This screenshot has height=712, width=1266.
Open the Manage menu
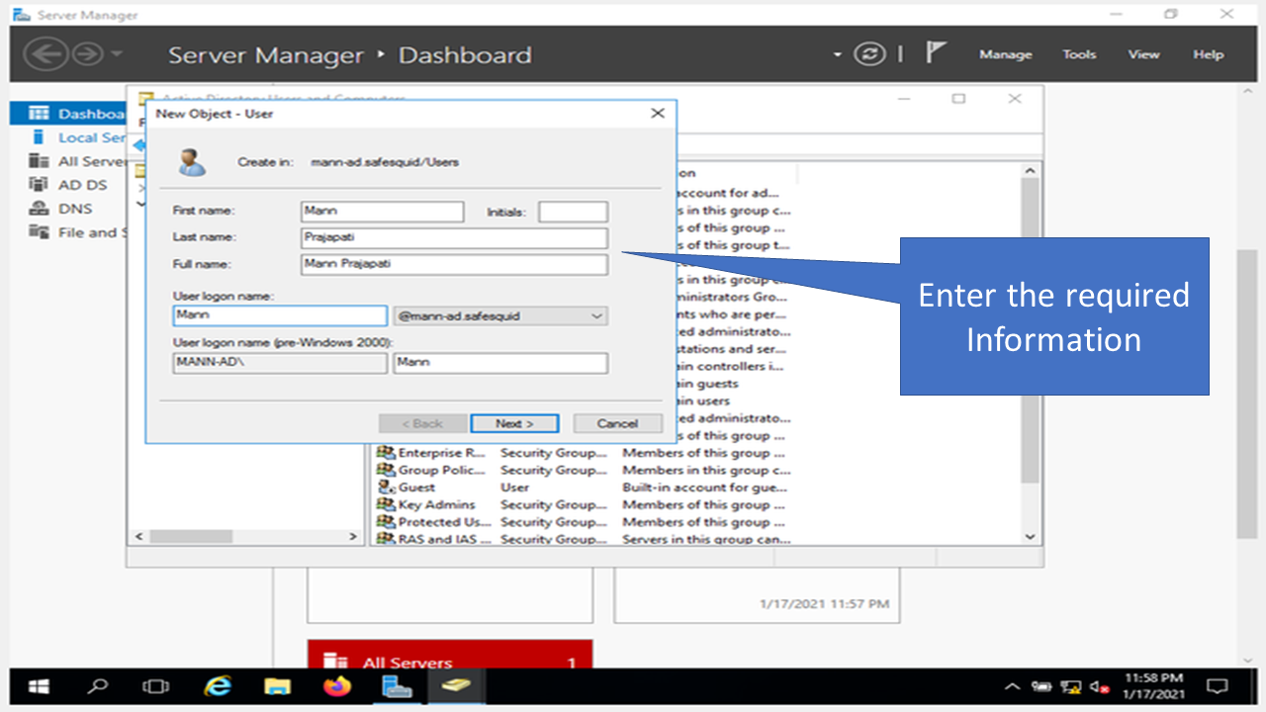pyautogui.click(x=1005, y=54)
